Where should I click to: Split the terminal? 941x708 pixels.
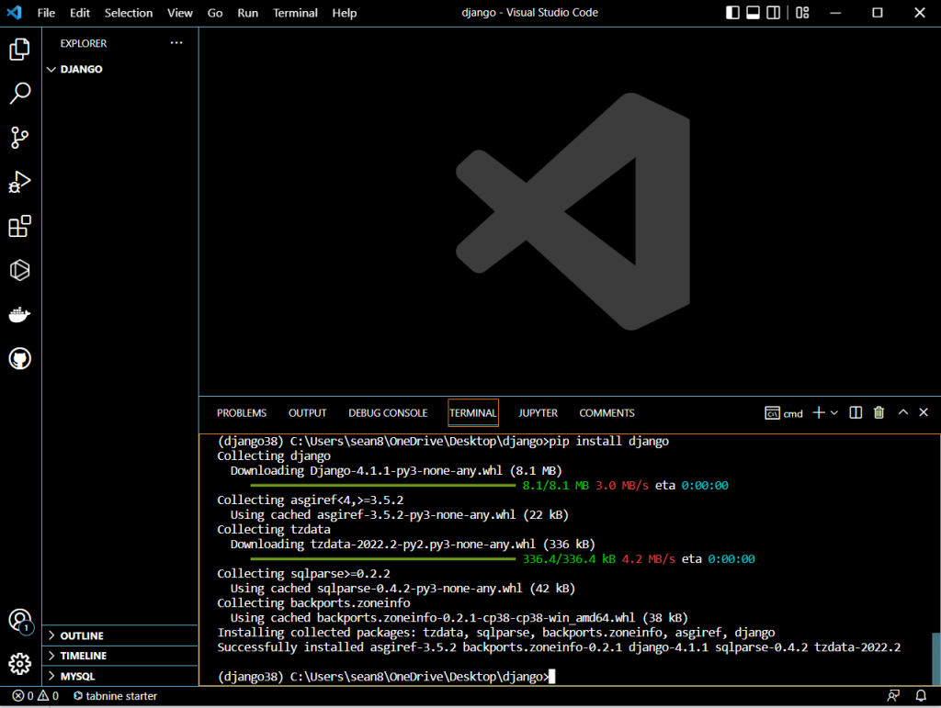[x=856, y=413]
